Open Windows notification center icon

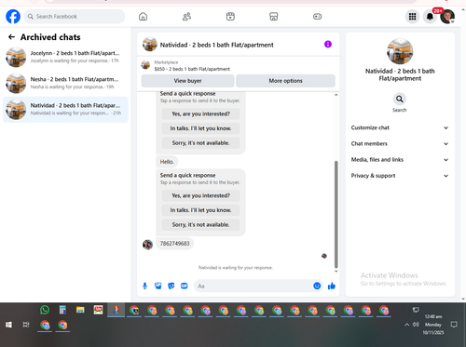click(454, 325)
